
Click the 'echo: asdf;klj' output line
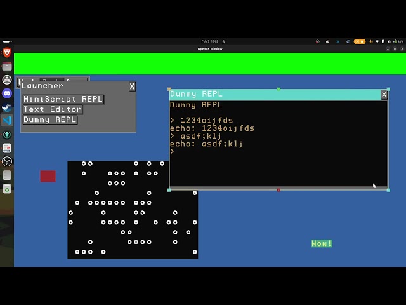[x=206, y=144]
